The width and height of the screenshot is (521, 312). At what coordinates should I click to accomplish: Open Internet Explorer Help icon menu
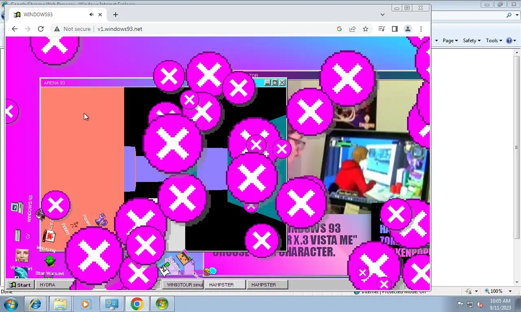pos(511,41)
